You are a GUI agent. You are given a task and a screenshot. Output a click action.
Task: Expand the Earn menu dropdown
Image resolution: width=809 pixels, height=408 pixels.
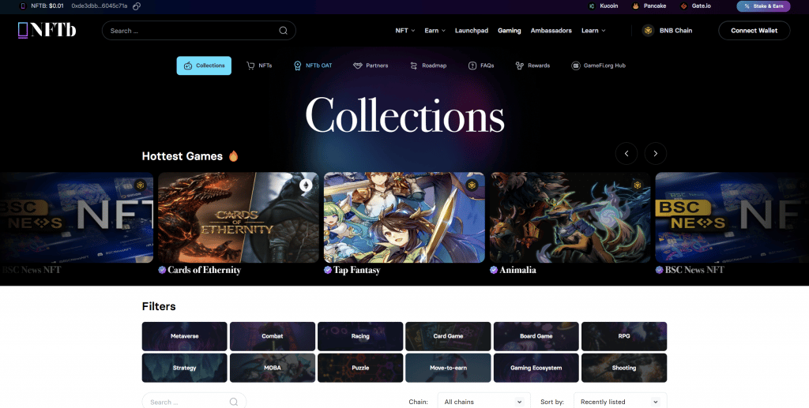point(435,31)
